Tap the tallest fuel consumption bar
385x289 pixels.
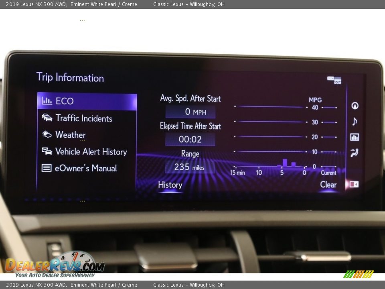(x=285, y=163)
